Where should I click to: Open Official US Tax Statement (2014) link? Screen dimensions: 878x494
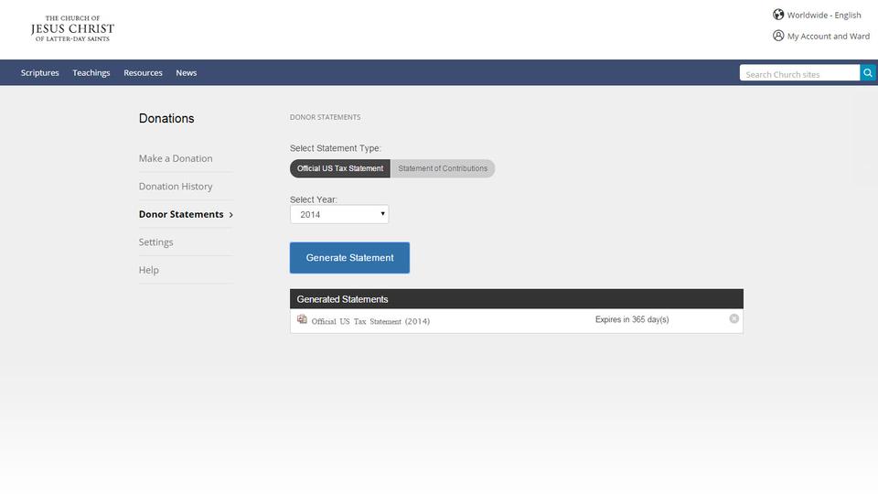point(370,321)
